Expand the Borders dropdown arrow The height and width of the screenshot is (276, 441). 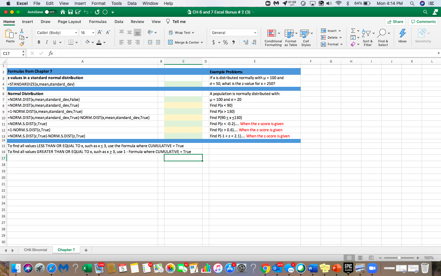[x=77, y=43]
